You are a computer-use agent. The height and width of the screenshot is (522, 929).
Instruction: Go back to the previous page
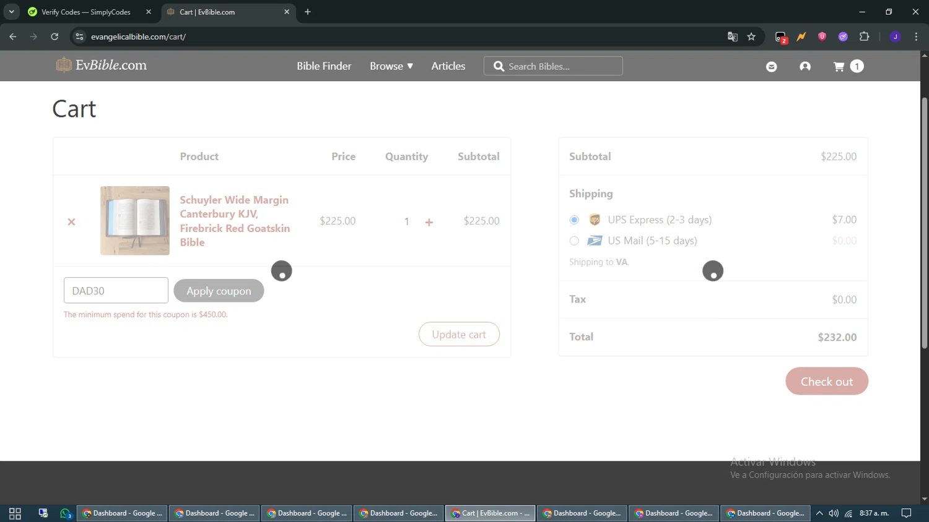(13, 36)
